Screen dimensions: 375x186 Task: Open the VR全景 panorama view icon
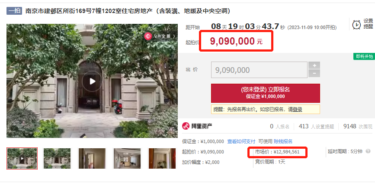[x=148, y=36]
